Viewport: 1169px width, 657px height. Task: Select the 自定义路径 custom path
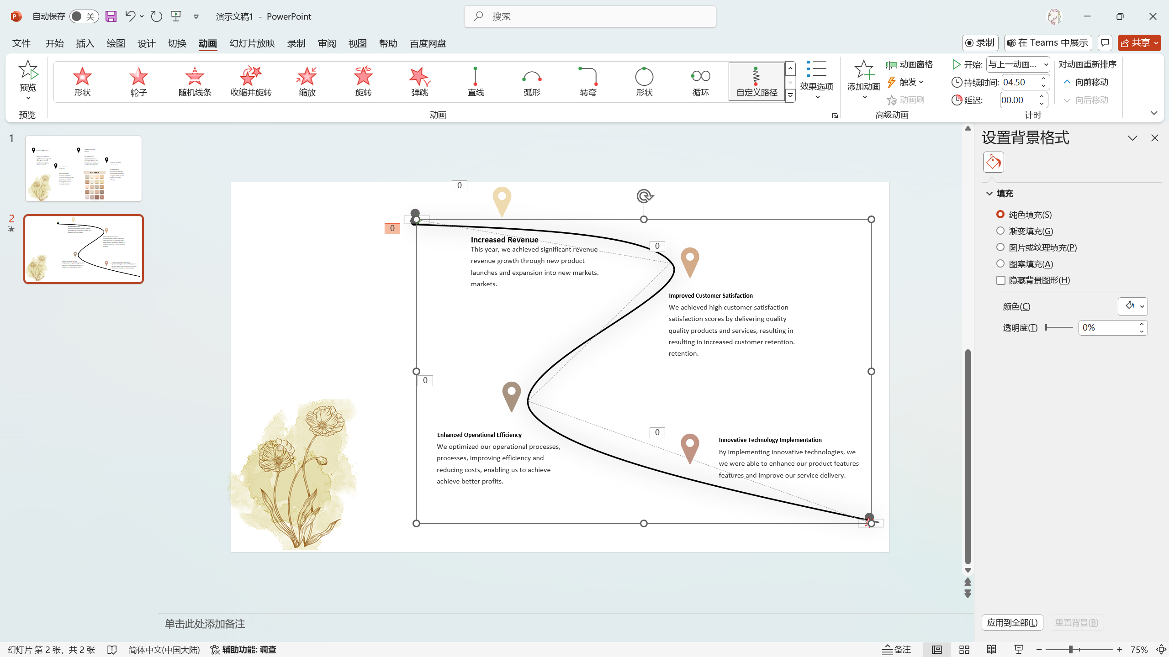click(x=756, y=82)
